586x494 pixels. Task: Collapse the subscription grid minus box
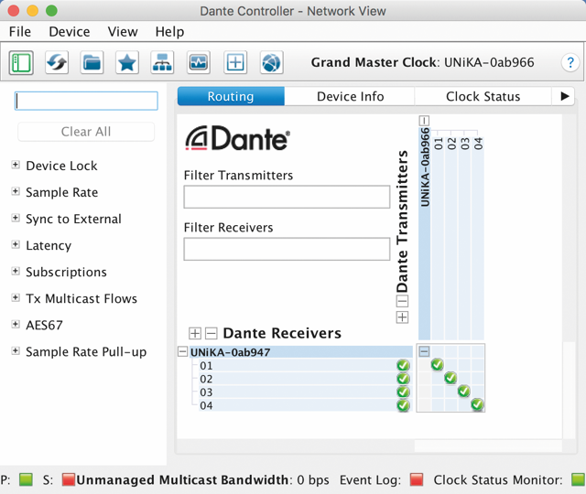pyautogui.click(x=424, y=351)
